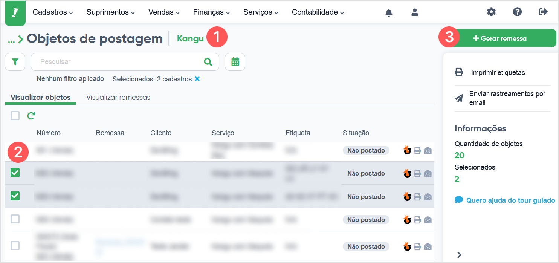
Task: Click the logout exit icon
Action: [543, 12]
